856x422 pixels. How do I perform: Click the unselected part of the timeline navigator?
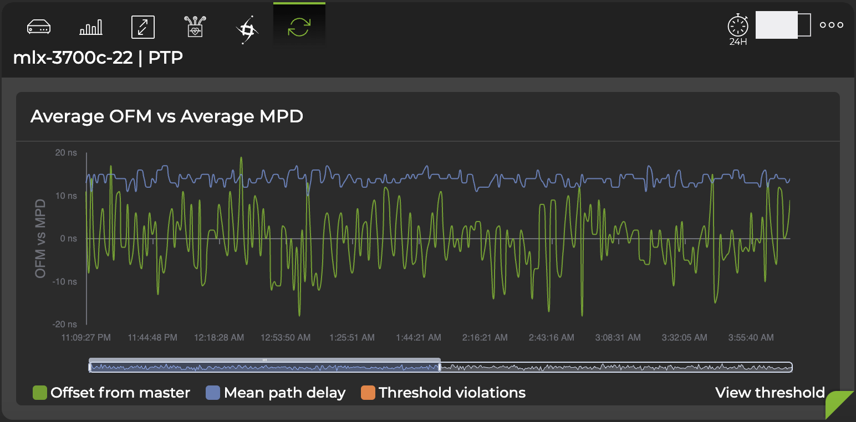pos(615,367)
